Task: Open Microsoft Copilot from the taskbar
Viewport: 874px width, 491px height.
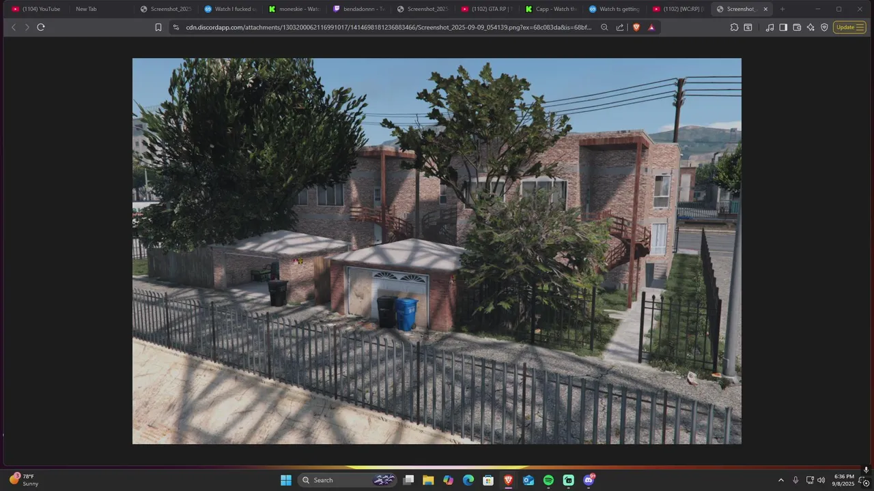Action: pos(448,480)
